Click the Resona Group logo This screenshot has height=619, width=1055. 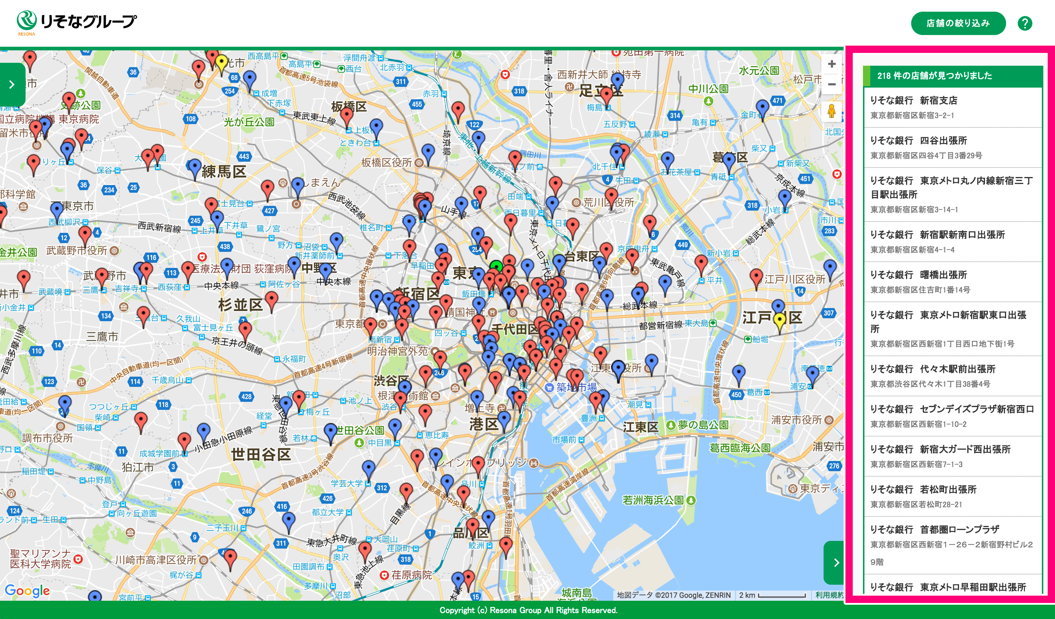coord(77,23)
